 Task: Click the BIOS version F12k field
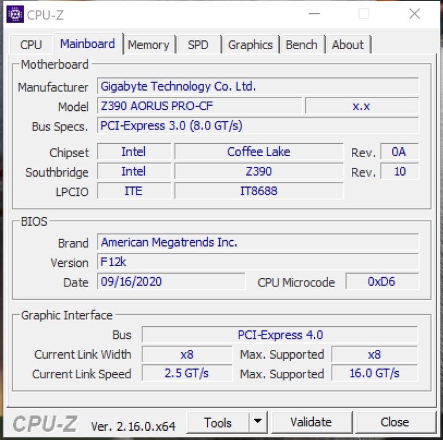click(x=258, y=262)
